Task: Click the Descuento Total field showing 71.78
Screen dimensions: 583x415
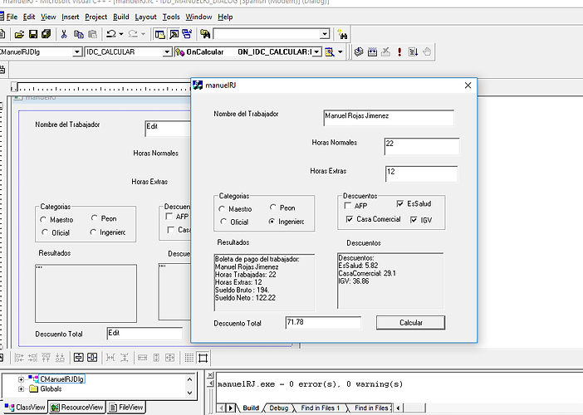Action: (x=323, y=323)
